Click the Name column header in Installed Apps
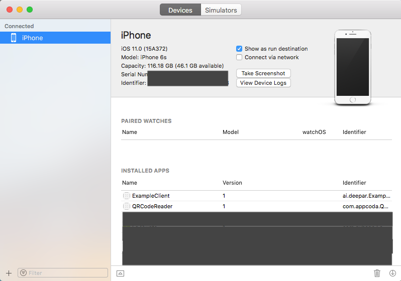 [x=130, y=183]
